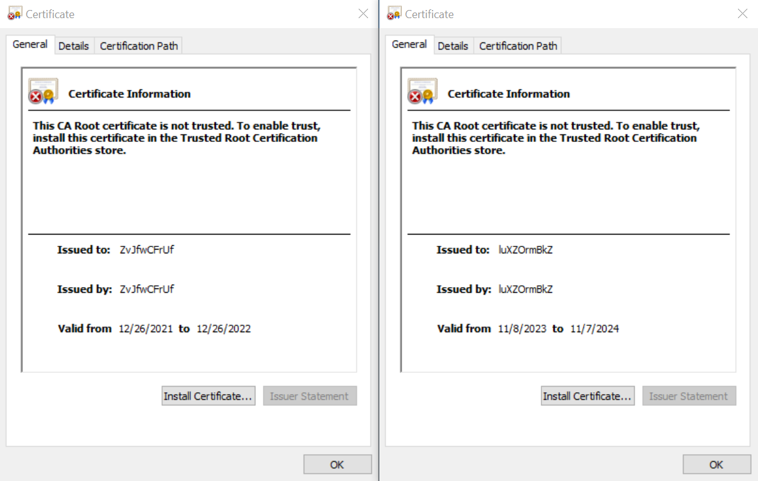Close the left Certificate window

(x=363, y=14)
